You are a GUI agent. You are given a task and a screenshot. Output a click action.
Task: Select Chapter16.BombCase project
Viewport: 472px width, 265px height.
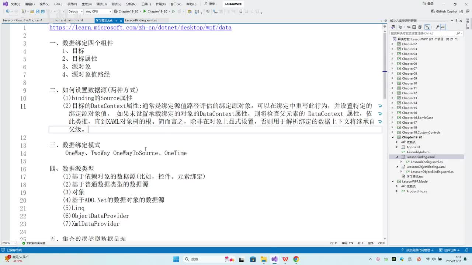click(x=417, y=118)
